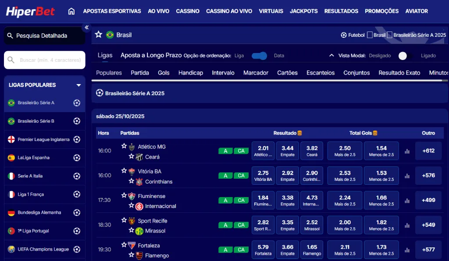Favorite Ceará with star
The width and height of the screenshot is (449, 261).
tap(132, 156)
